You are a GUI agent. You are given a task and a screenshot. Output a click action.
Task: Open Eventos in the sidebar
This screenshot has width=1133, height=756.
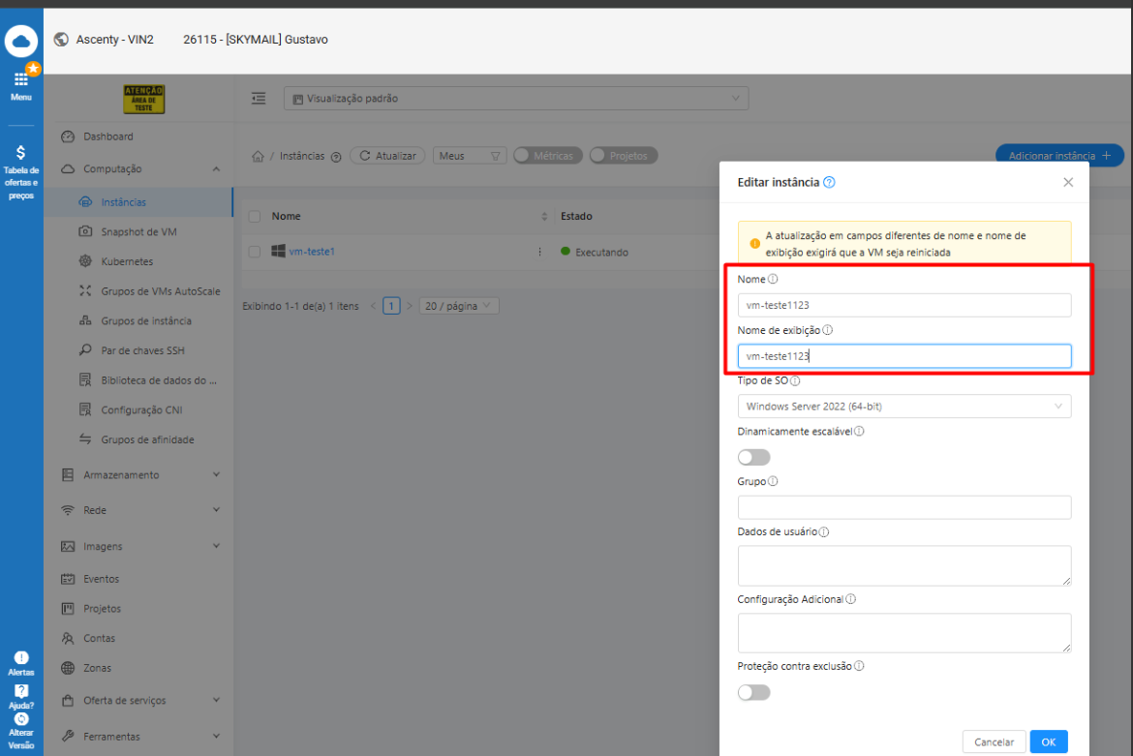pos(101,579)
